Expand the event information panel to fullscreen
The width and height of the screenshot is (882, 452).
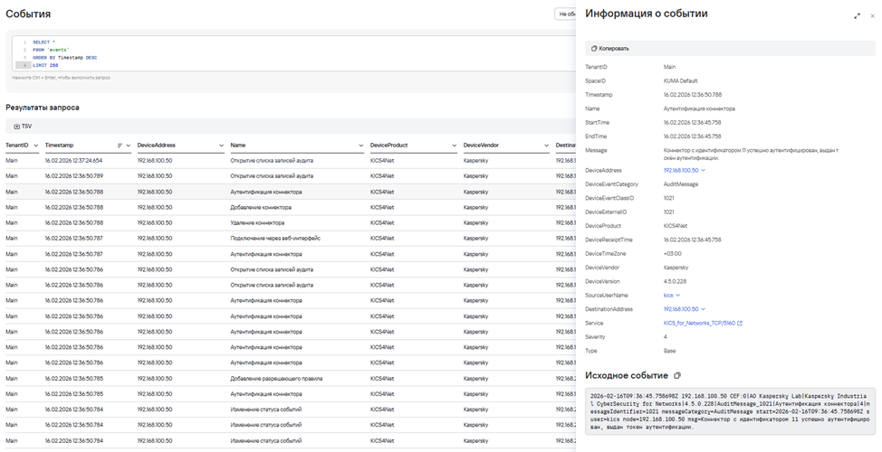click(x=857, y=15)
